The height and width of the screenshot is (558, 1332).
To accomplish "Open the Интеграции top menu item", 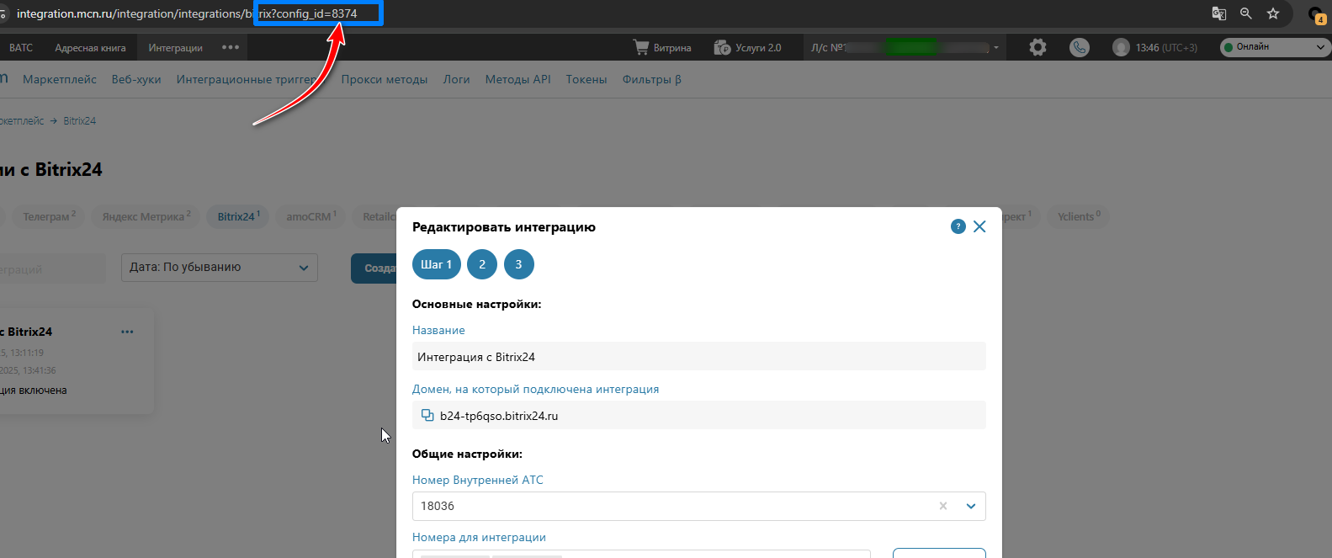I will click(175, 48).
